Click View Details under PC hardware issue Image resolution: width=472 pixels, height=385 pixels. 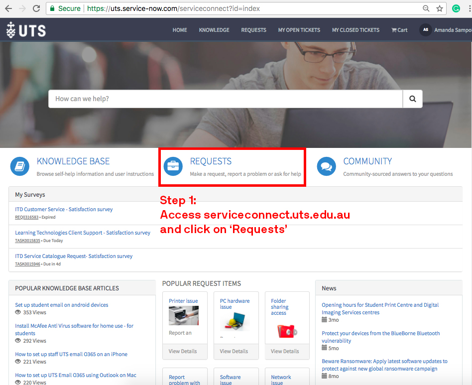(x=234, y=351)
